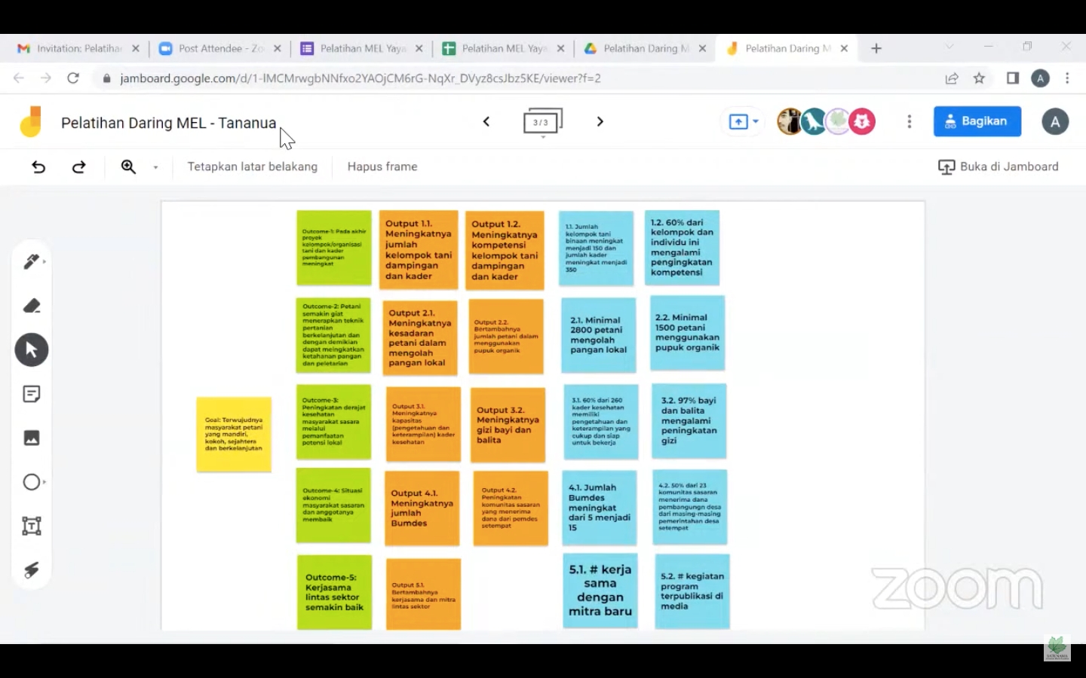
Task: Redo the last action
Action: pyautogui.click(x=78, y=166)
